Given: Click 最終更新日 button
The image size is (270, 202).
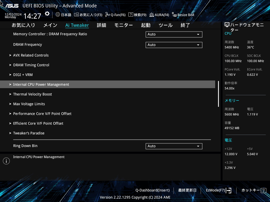Looking at the screenshot, I should click(187, 190).
